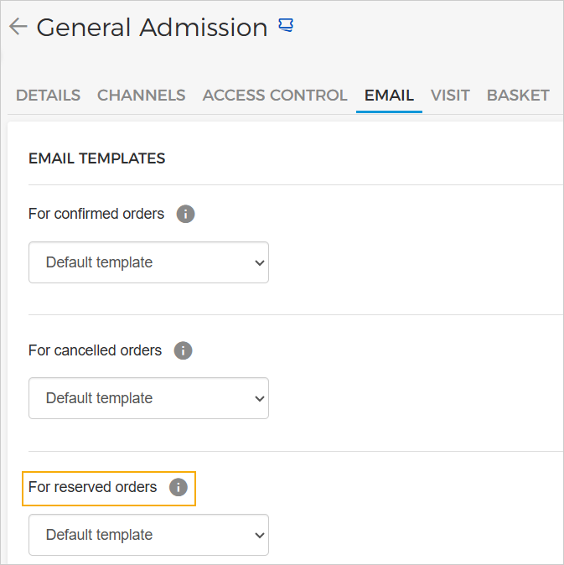This screenshot has width=564, height=565.
Task: Open the reserved orders template dropdown
Action: point(148,535)
